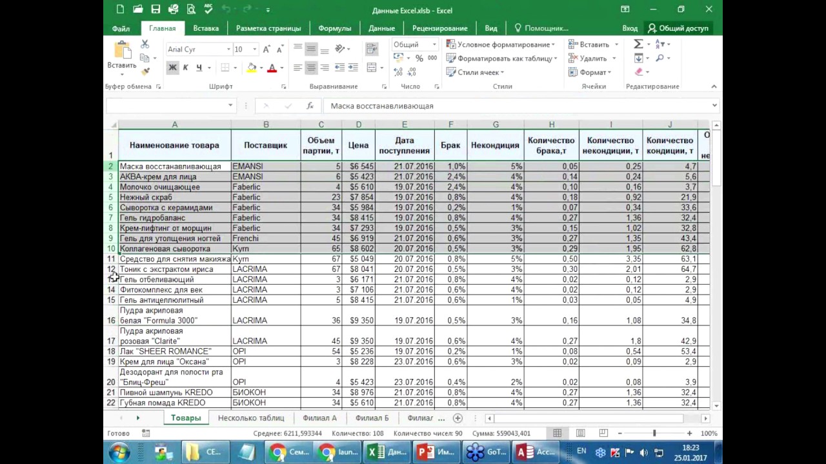Toggle wrap text button

point(371,49)
